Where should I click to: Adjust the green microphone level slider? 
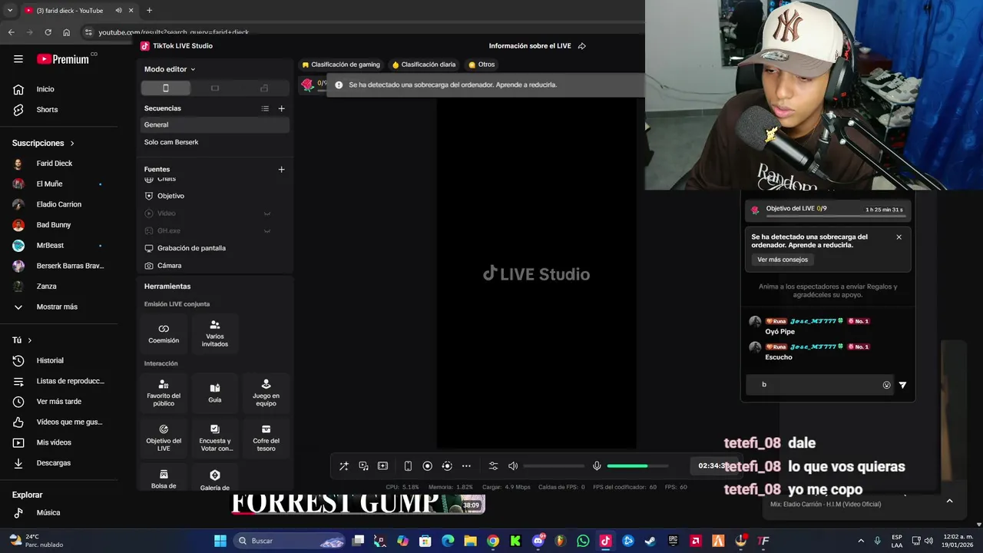pyautogui.click(x=637, y=466)
